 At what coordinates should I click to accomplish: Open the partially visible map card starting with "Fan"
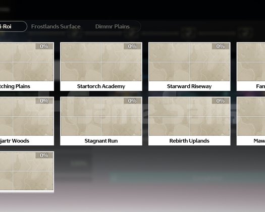[x=251, y=67]
